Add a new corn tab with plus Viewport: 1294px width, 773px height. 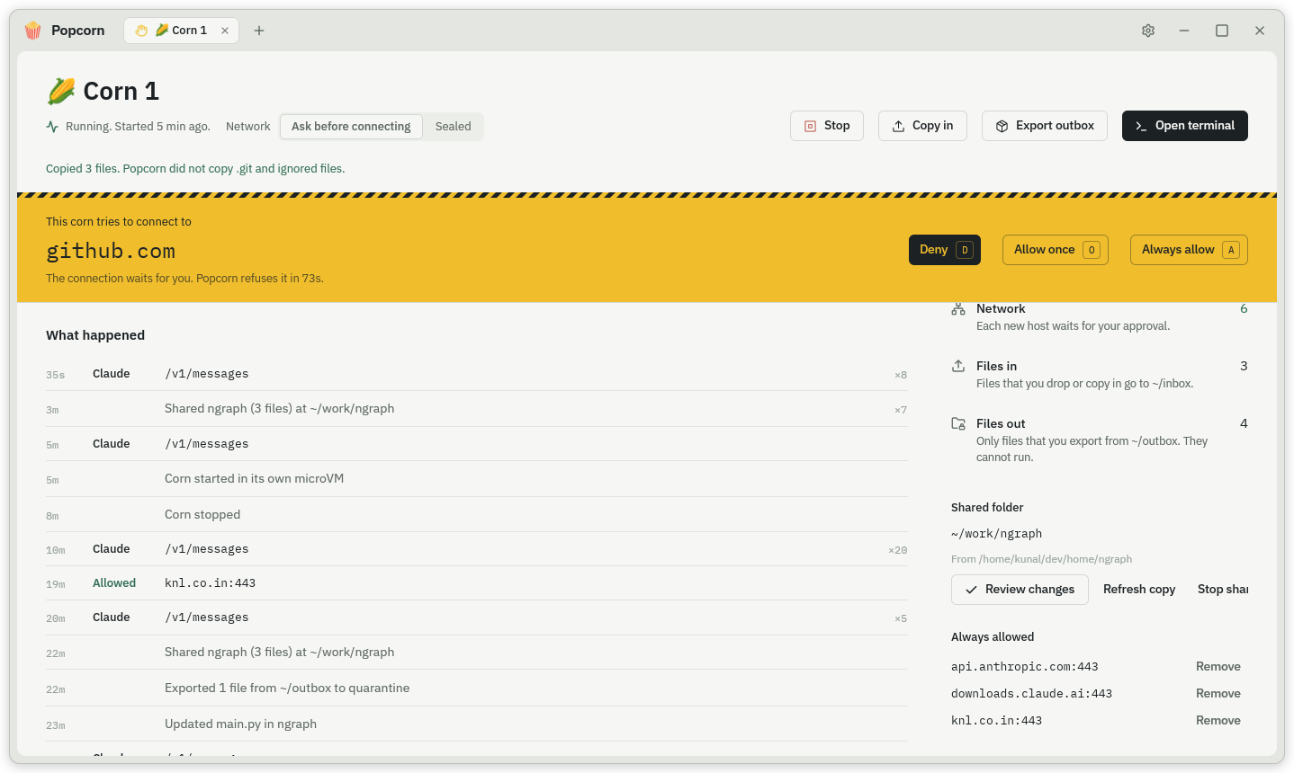point(259,31)
